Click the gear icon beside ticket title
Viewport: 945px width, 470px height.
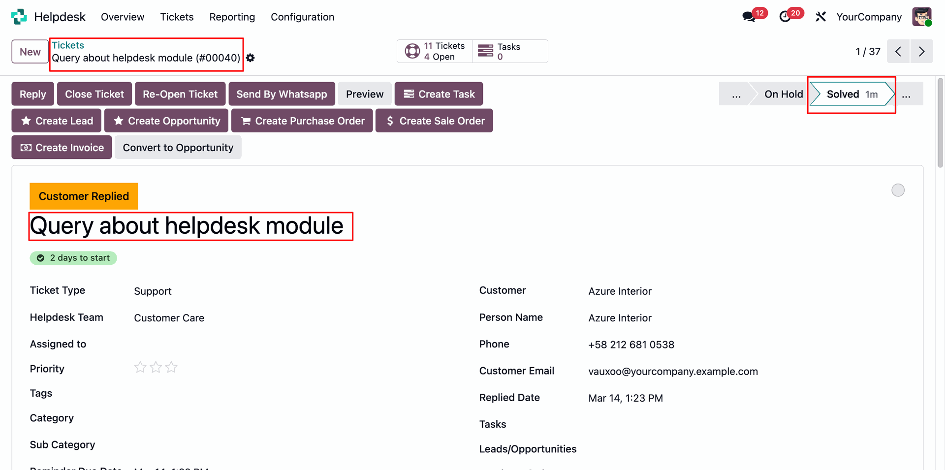click(x=251, y=58)
